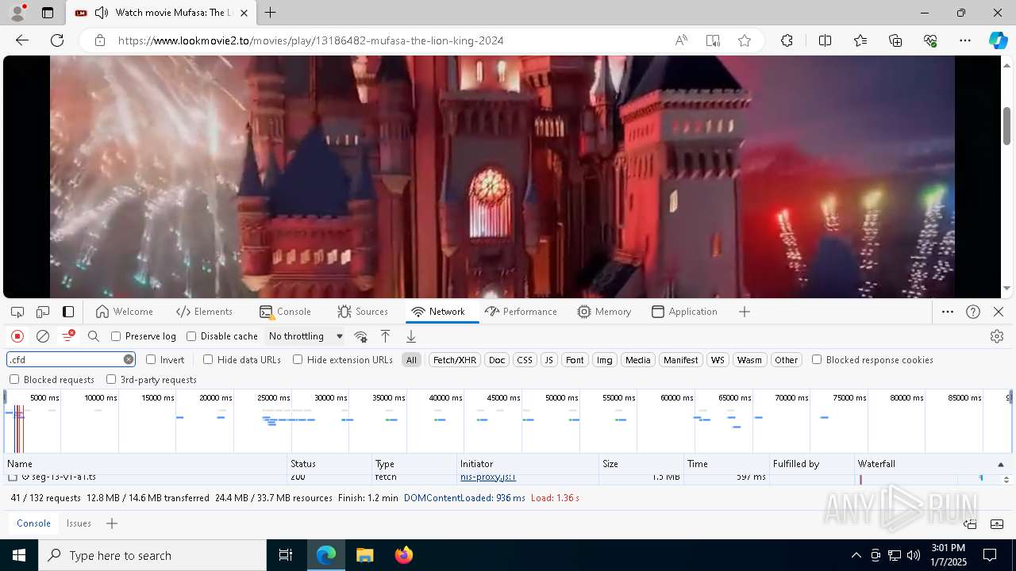Open Network settings gear

click(997, 336)
